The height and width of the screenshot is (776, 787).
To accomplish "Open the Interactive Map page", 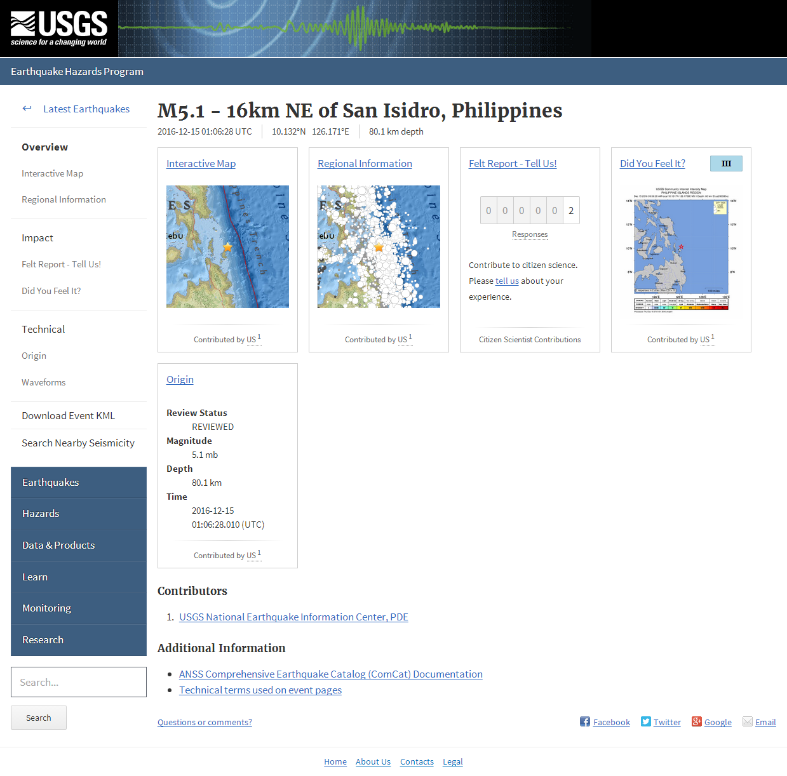I will 201,163.
